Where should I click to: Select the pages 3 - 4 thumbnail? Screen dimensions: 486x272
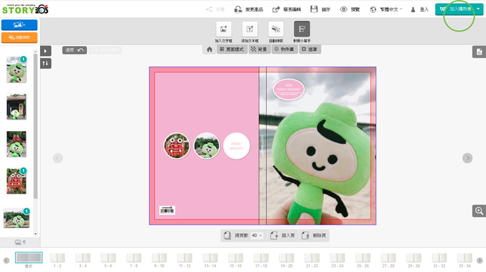(83, 260)
